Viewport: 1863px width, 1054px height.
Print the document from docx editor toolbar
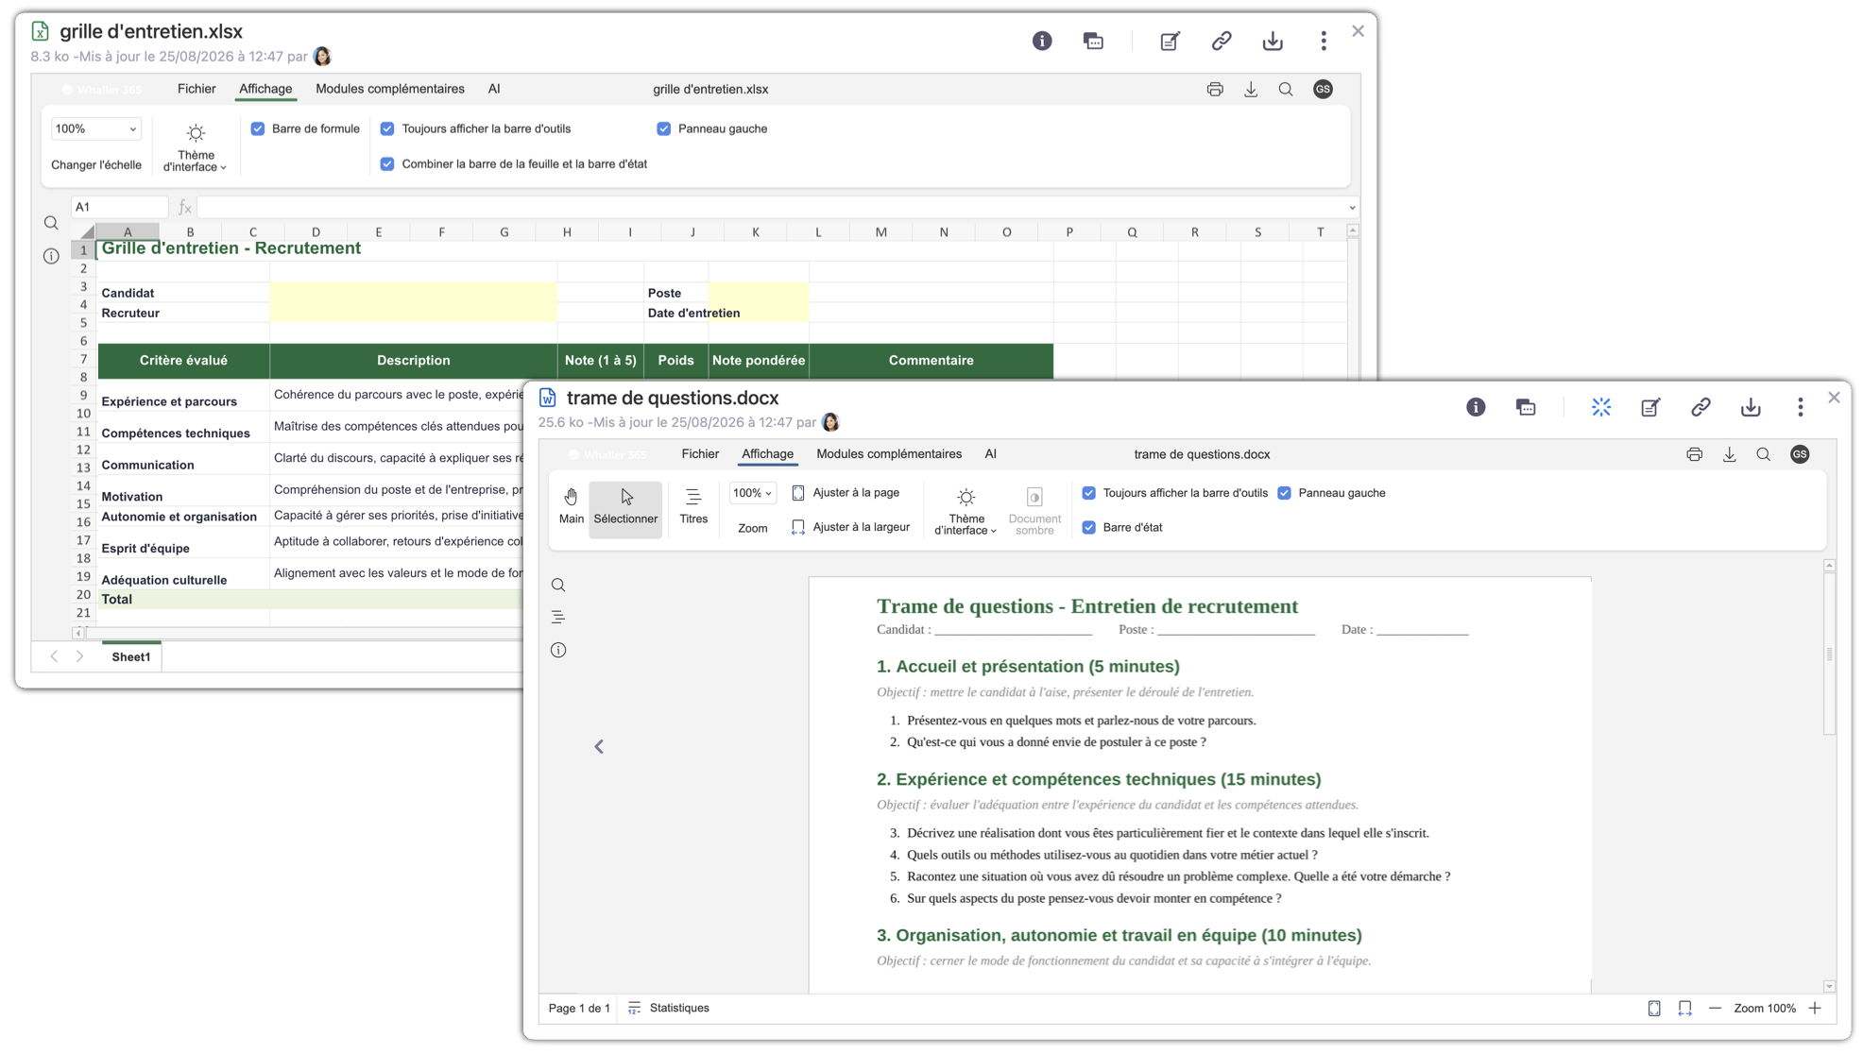(1695, 454)
